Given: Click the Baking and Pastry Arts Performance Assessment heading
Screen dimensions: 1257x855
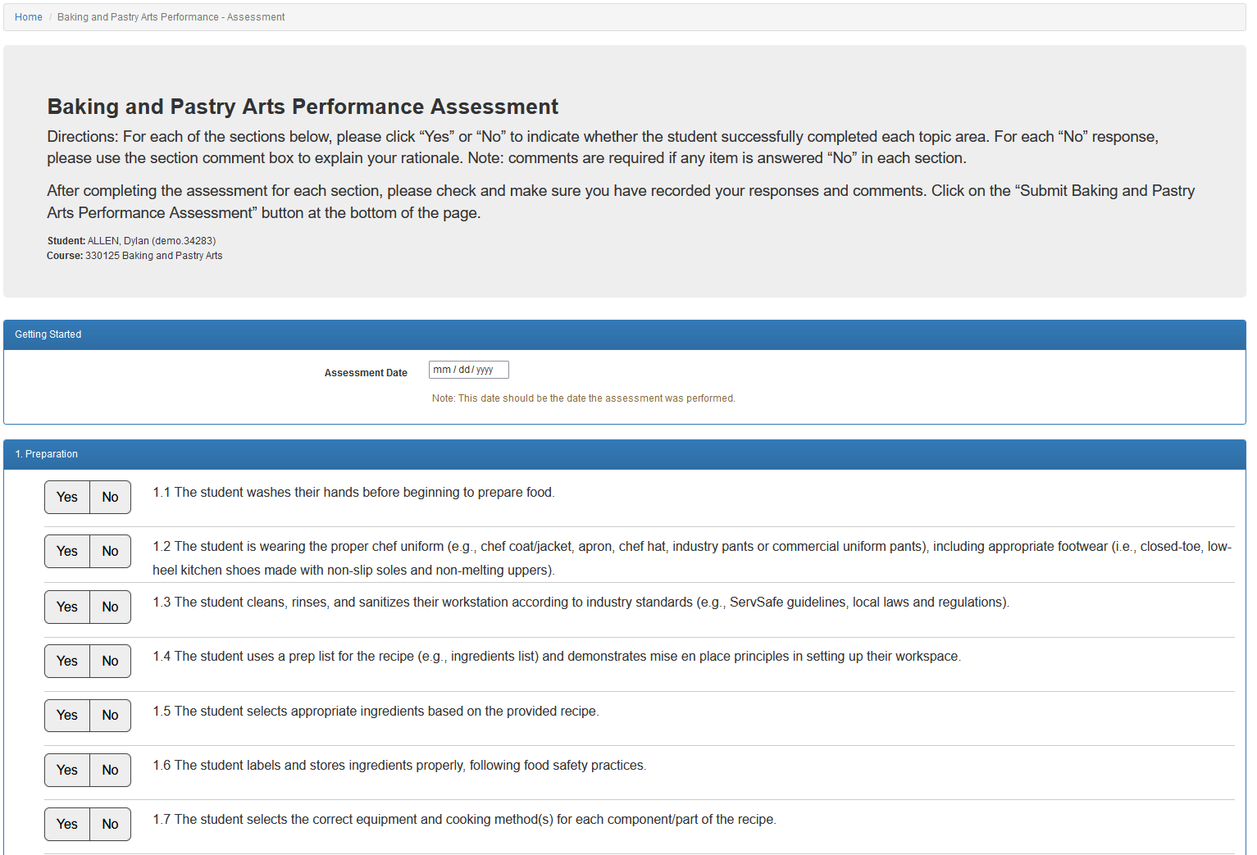Looking at the screenshot, I should 303,107.
